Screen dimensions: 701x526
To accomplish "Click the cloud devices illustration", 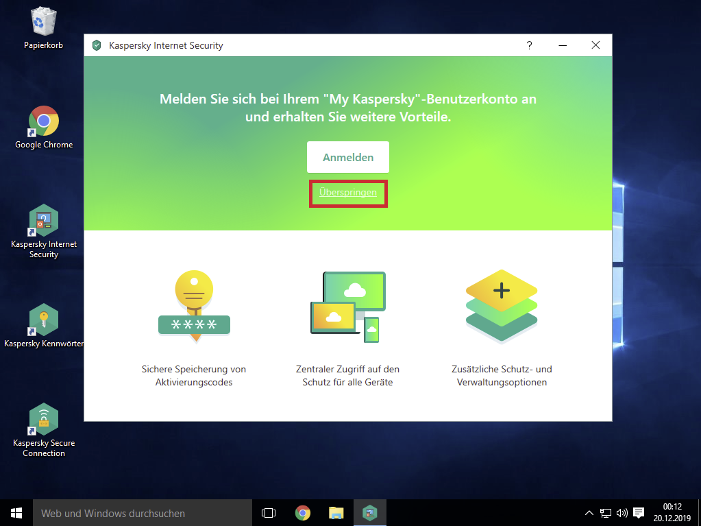I will [348, 307].
